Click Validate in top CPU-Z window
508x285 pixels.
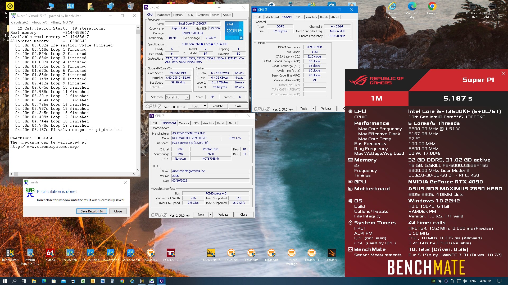pyautogui.click(x=218, y=106)
